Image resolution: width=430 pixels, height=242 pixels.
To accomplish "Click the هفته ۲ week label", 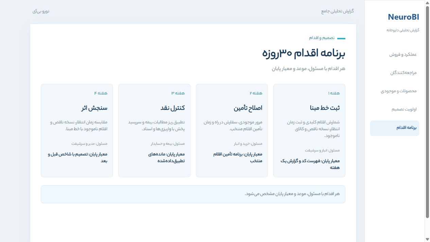I will pos(256,93).
